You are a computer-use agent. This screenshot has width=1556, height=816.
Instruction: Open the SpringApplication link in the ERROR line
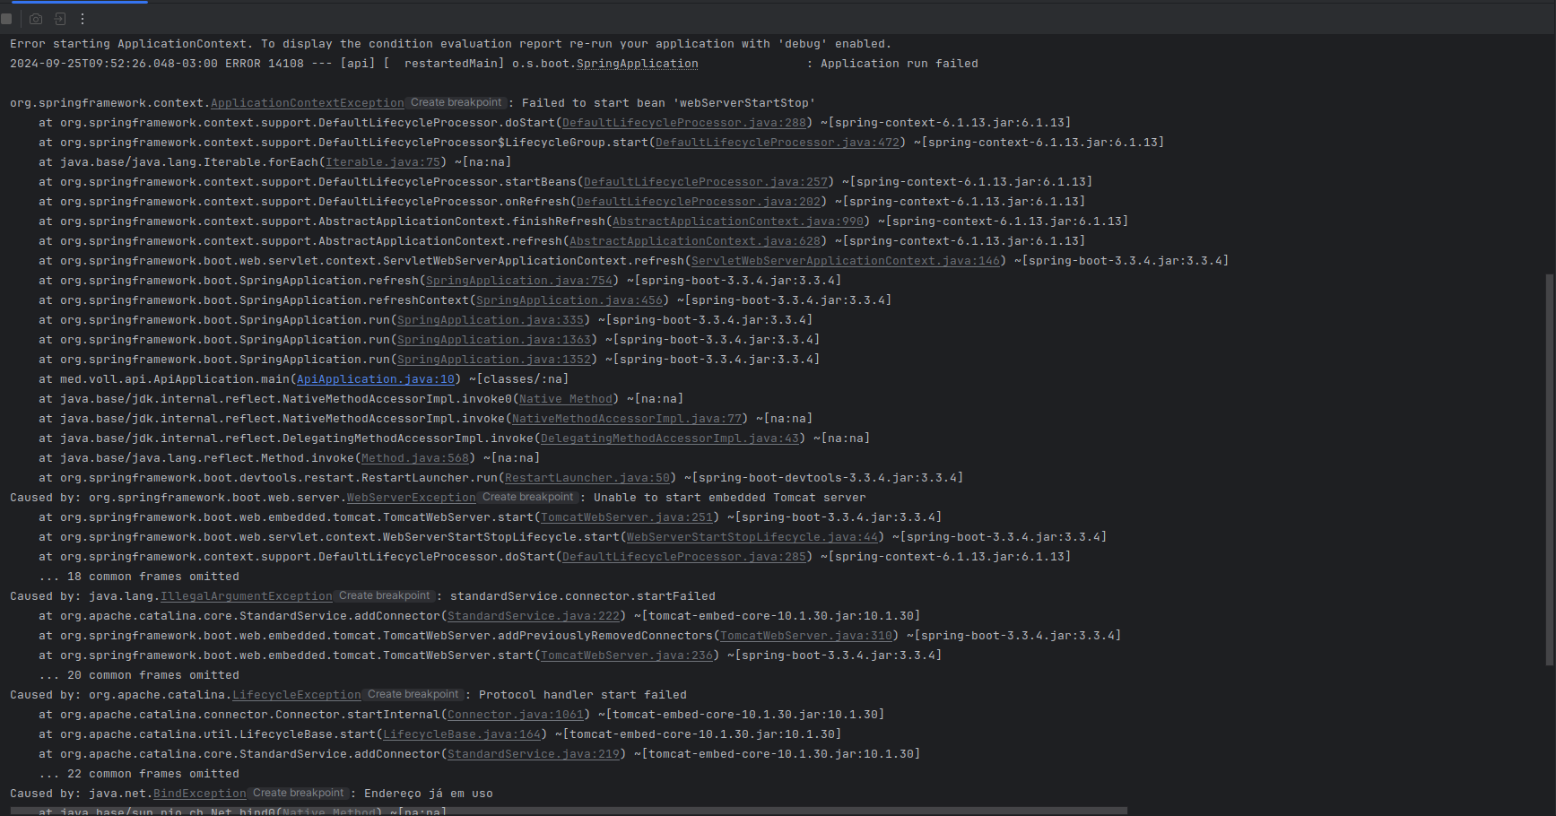(x=637, y=64)
